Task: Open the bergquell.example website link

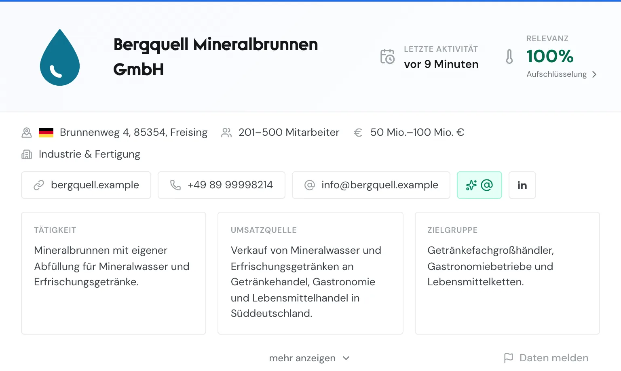Action: click(86, 185)
